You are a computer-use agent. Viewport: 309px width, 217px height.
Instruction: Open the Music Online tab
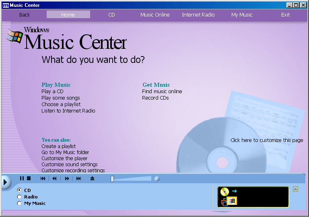pyautogui.click(x=155, y=15)
